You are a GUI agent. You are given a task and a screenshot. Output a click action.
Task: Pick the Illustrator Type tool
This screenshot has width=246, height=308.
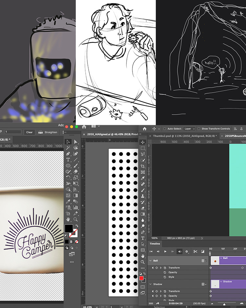point(68,160)
